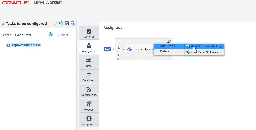The width and height of the screenshot is (256, 130).
Task: Choose Delete in context menu
Action: point(169,51)
